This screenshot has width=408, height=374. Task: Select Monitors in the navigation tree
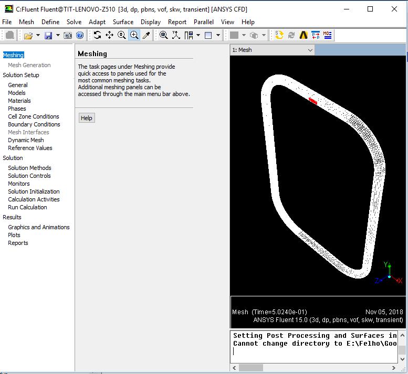tap(19, 184)
